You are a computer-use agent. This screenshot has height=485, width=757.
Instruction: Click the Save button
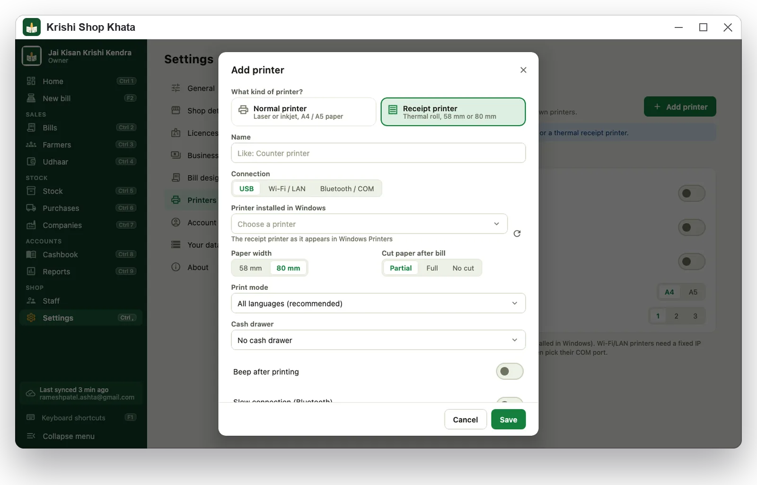coord(508,420)
